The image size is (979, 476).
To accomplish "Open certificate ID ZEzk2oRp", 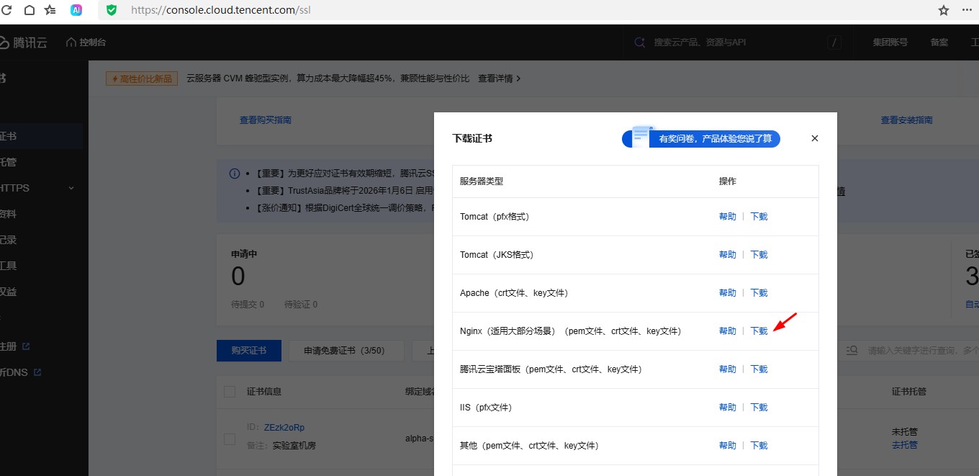I will point(284,427).
